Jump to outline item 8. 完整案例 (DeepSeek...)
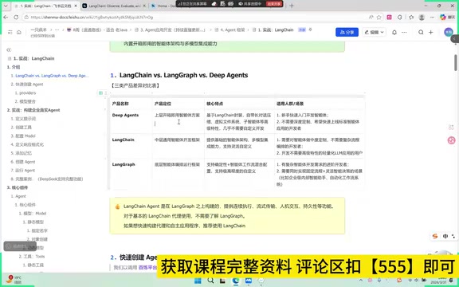Screen dimensions: 459x287 coord(47,179)
